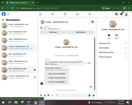Viewport: 132px width, 105px height.
Task: React to Lindsey's message with emoji icon
Action: point(86,63)
